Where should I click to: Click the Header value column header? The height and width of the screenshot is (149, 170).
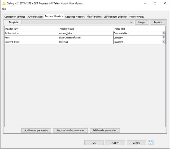point(86,29)
